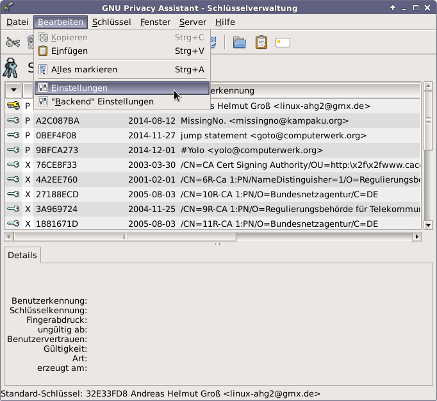Click key icon in the 76CE8F33 row

point(13,165)
